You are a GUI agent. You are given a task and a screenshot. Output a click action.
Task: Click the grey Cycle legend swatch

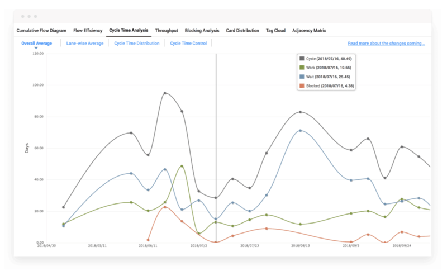pyautogui.click(x=302, y=59)
